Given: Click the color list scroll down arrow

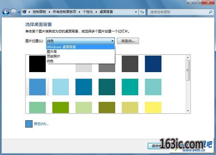Looking at the screenshot, I should (188, 110).
